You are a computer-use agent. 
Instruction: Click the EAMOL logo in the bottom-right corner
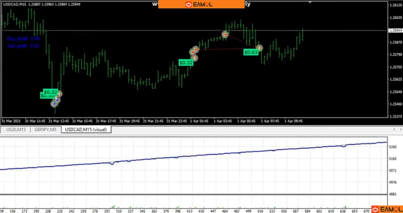click(387, 209)
